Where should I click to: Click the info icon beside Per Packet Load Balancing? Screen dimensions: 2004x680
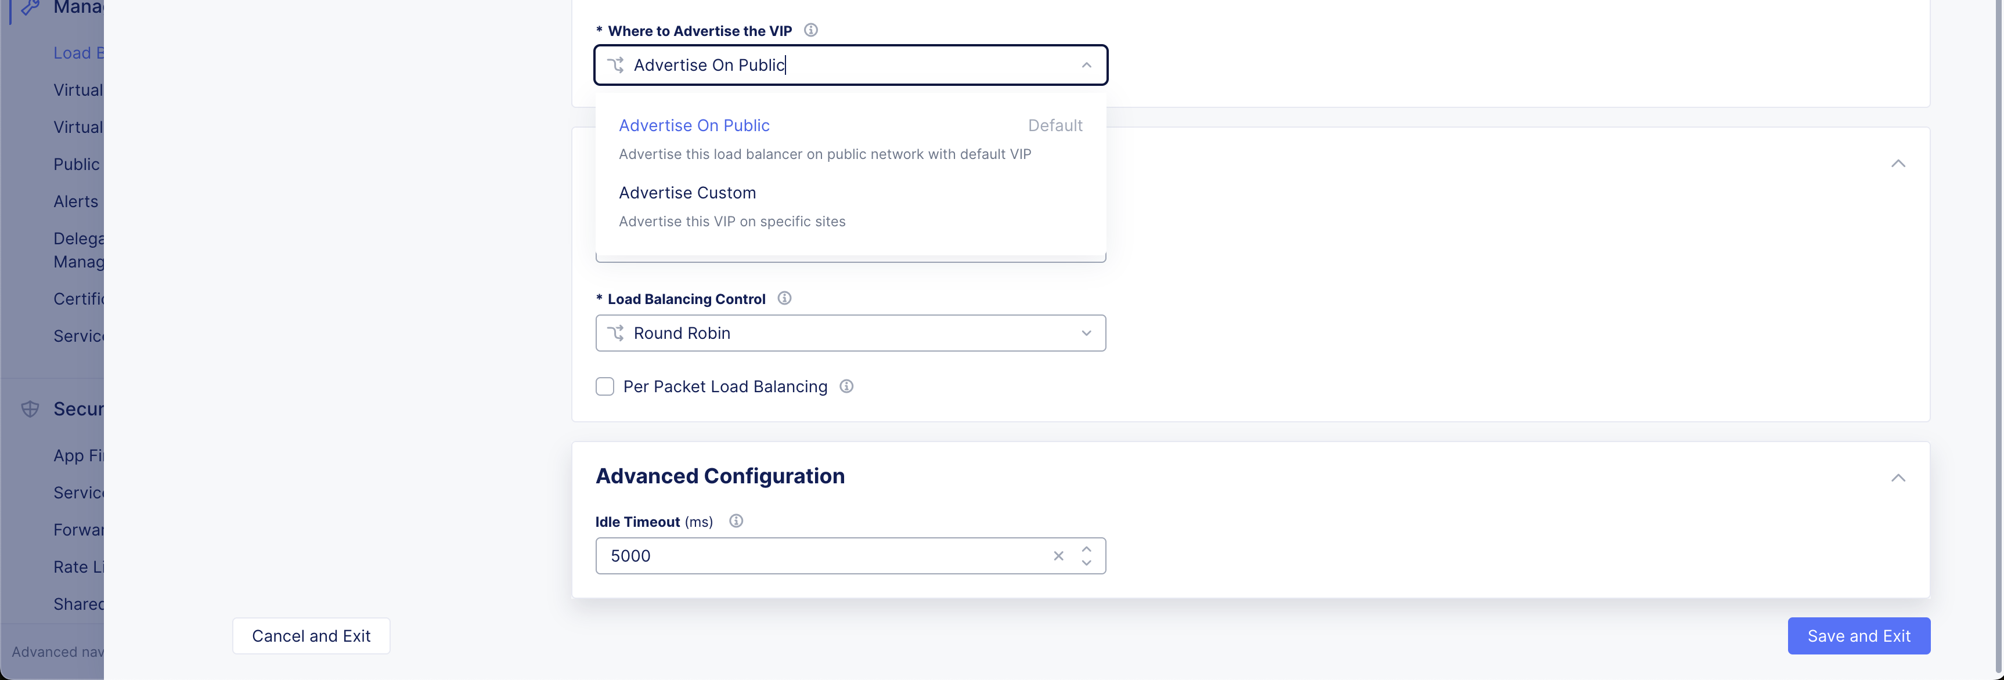(846, 386)
